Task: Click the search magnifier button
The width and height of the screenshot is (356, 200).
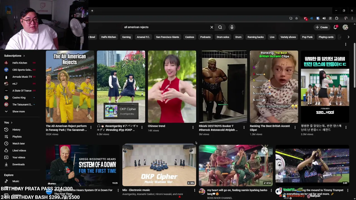Action: [x=220, y=27]
